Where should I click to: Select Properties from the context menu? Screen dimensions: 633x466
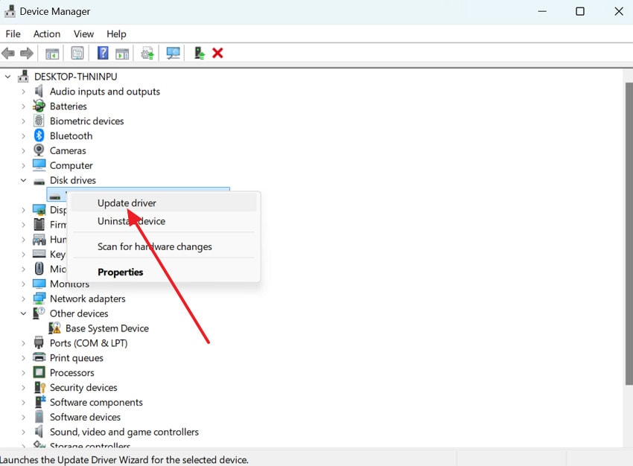(121, 272)
